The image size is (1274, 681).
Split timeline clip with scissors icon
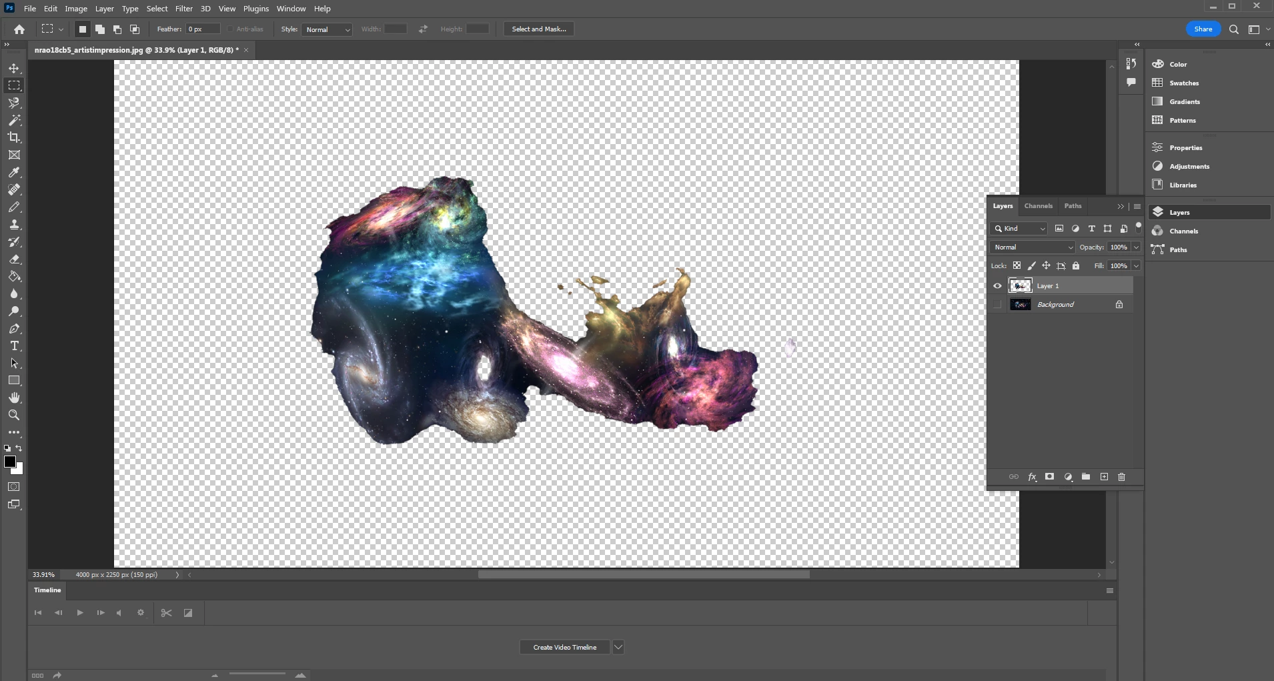(166, 613)
